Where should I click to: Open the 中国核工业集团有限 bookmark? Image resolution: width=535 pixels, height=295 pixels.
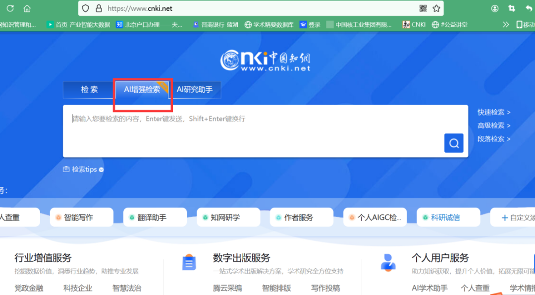tap(359, 25)
